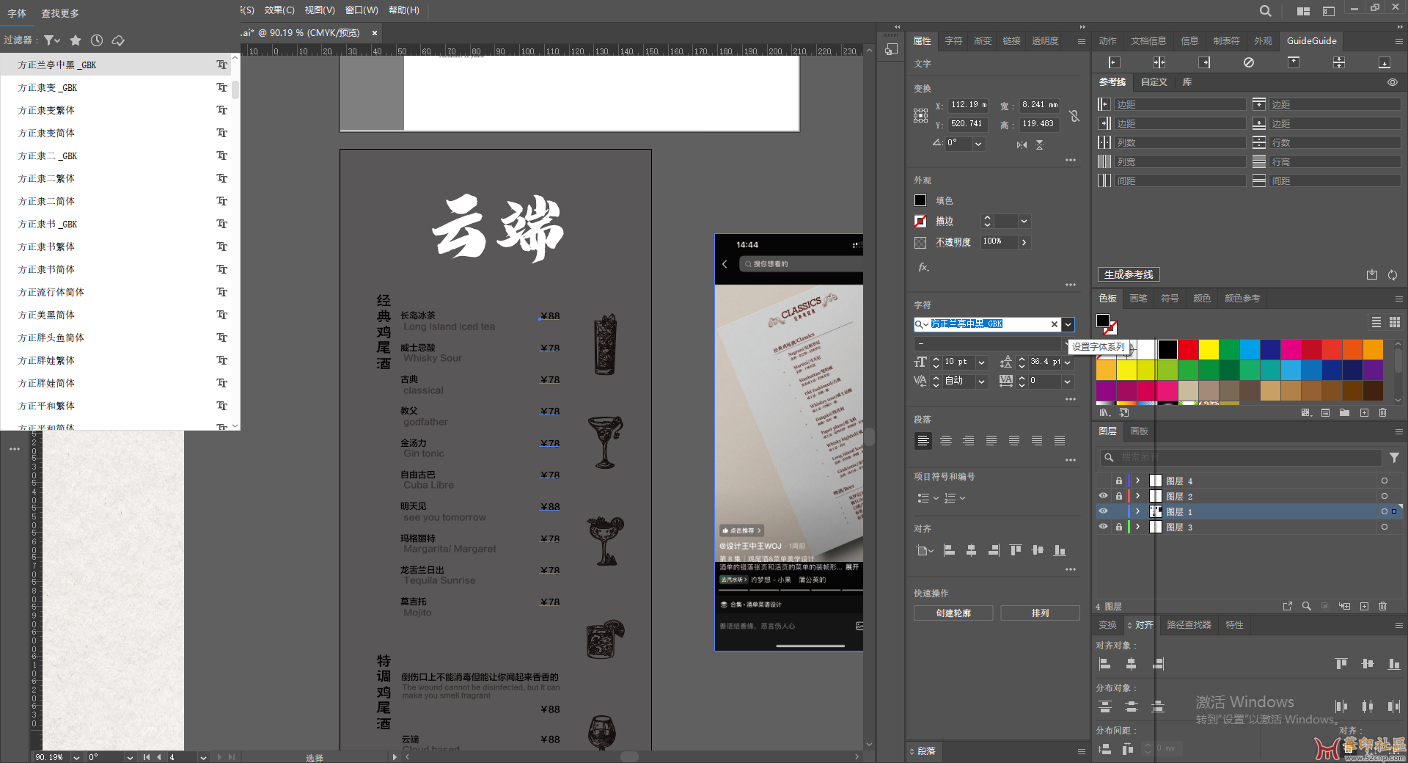Image resolution: width=1408 pixels, height=763 pixels.
Task: Unlock layer 图层 4 lock icon
Action: pyautogui.click(x=1119, y=481)
